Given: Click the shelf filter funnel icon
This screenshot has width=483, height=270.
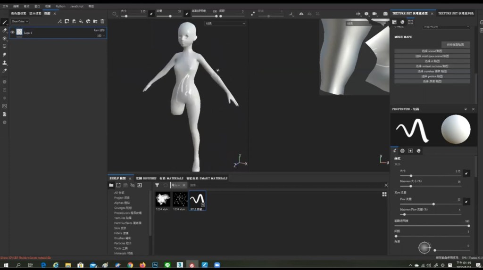Looking at the screenshot, I should tap(157, 185).
